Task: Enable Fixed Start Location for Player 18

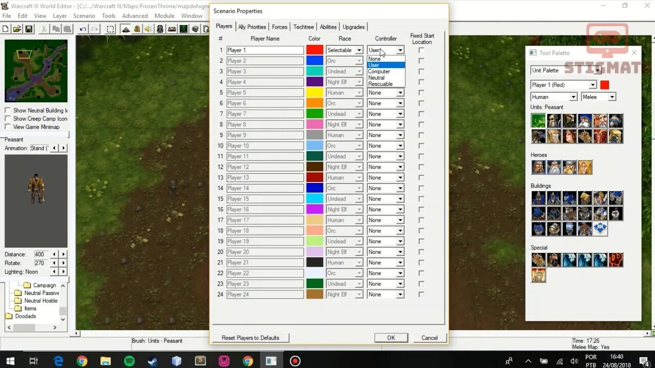Action: tap(421, 231)
